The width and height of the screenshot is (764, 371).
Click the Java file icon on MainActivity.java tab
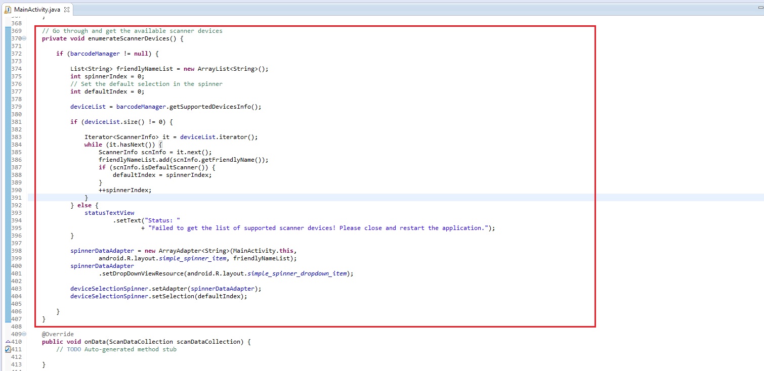[8, 10]
